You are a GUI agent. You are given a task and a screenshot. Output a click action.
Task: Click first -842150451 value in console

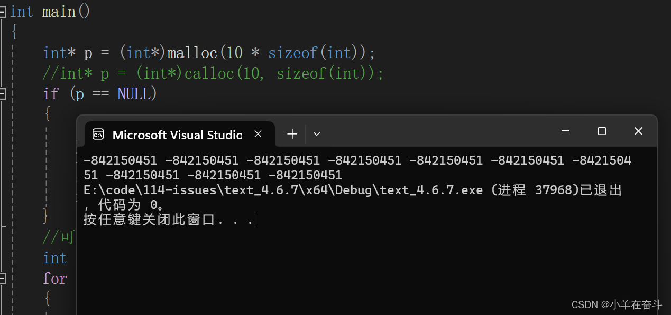coord(120,160)
